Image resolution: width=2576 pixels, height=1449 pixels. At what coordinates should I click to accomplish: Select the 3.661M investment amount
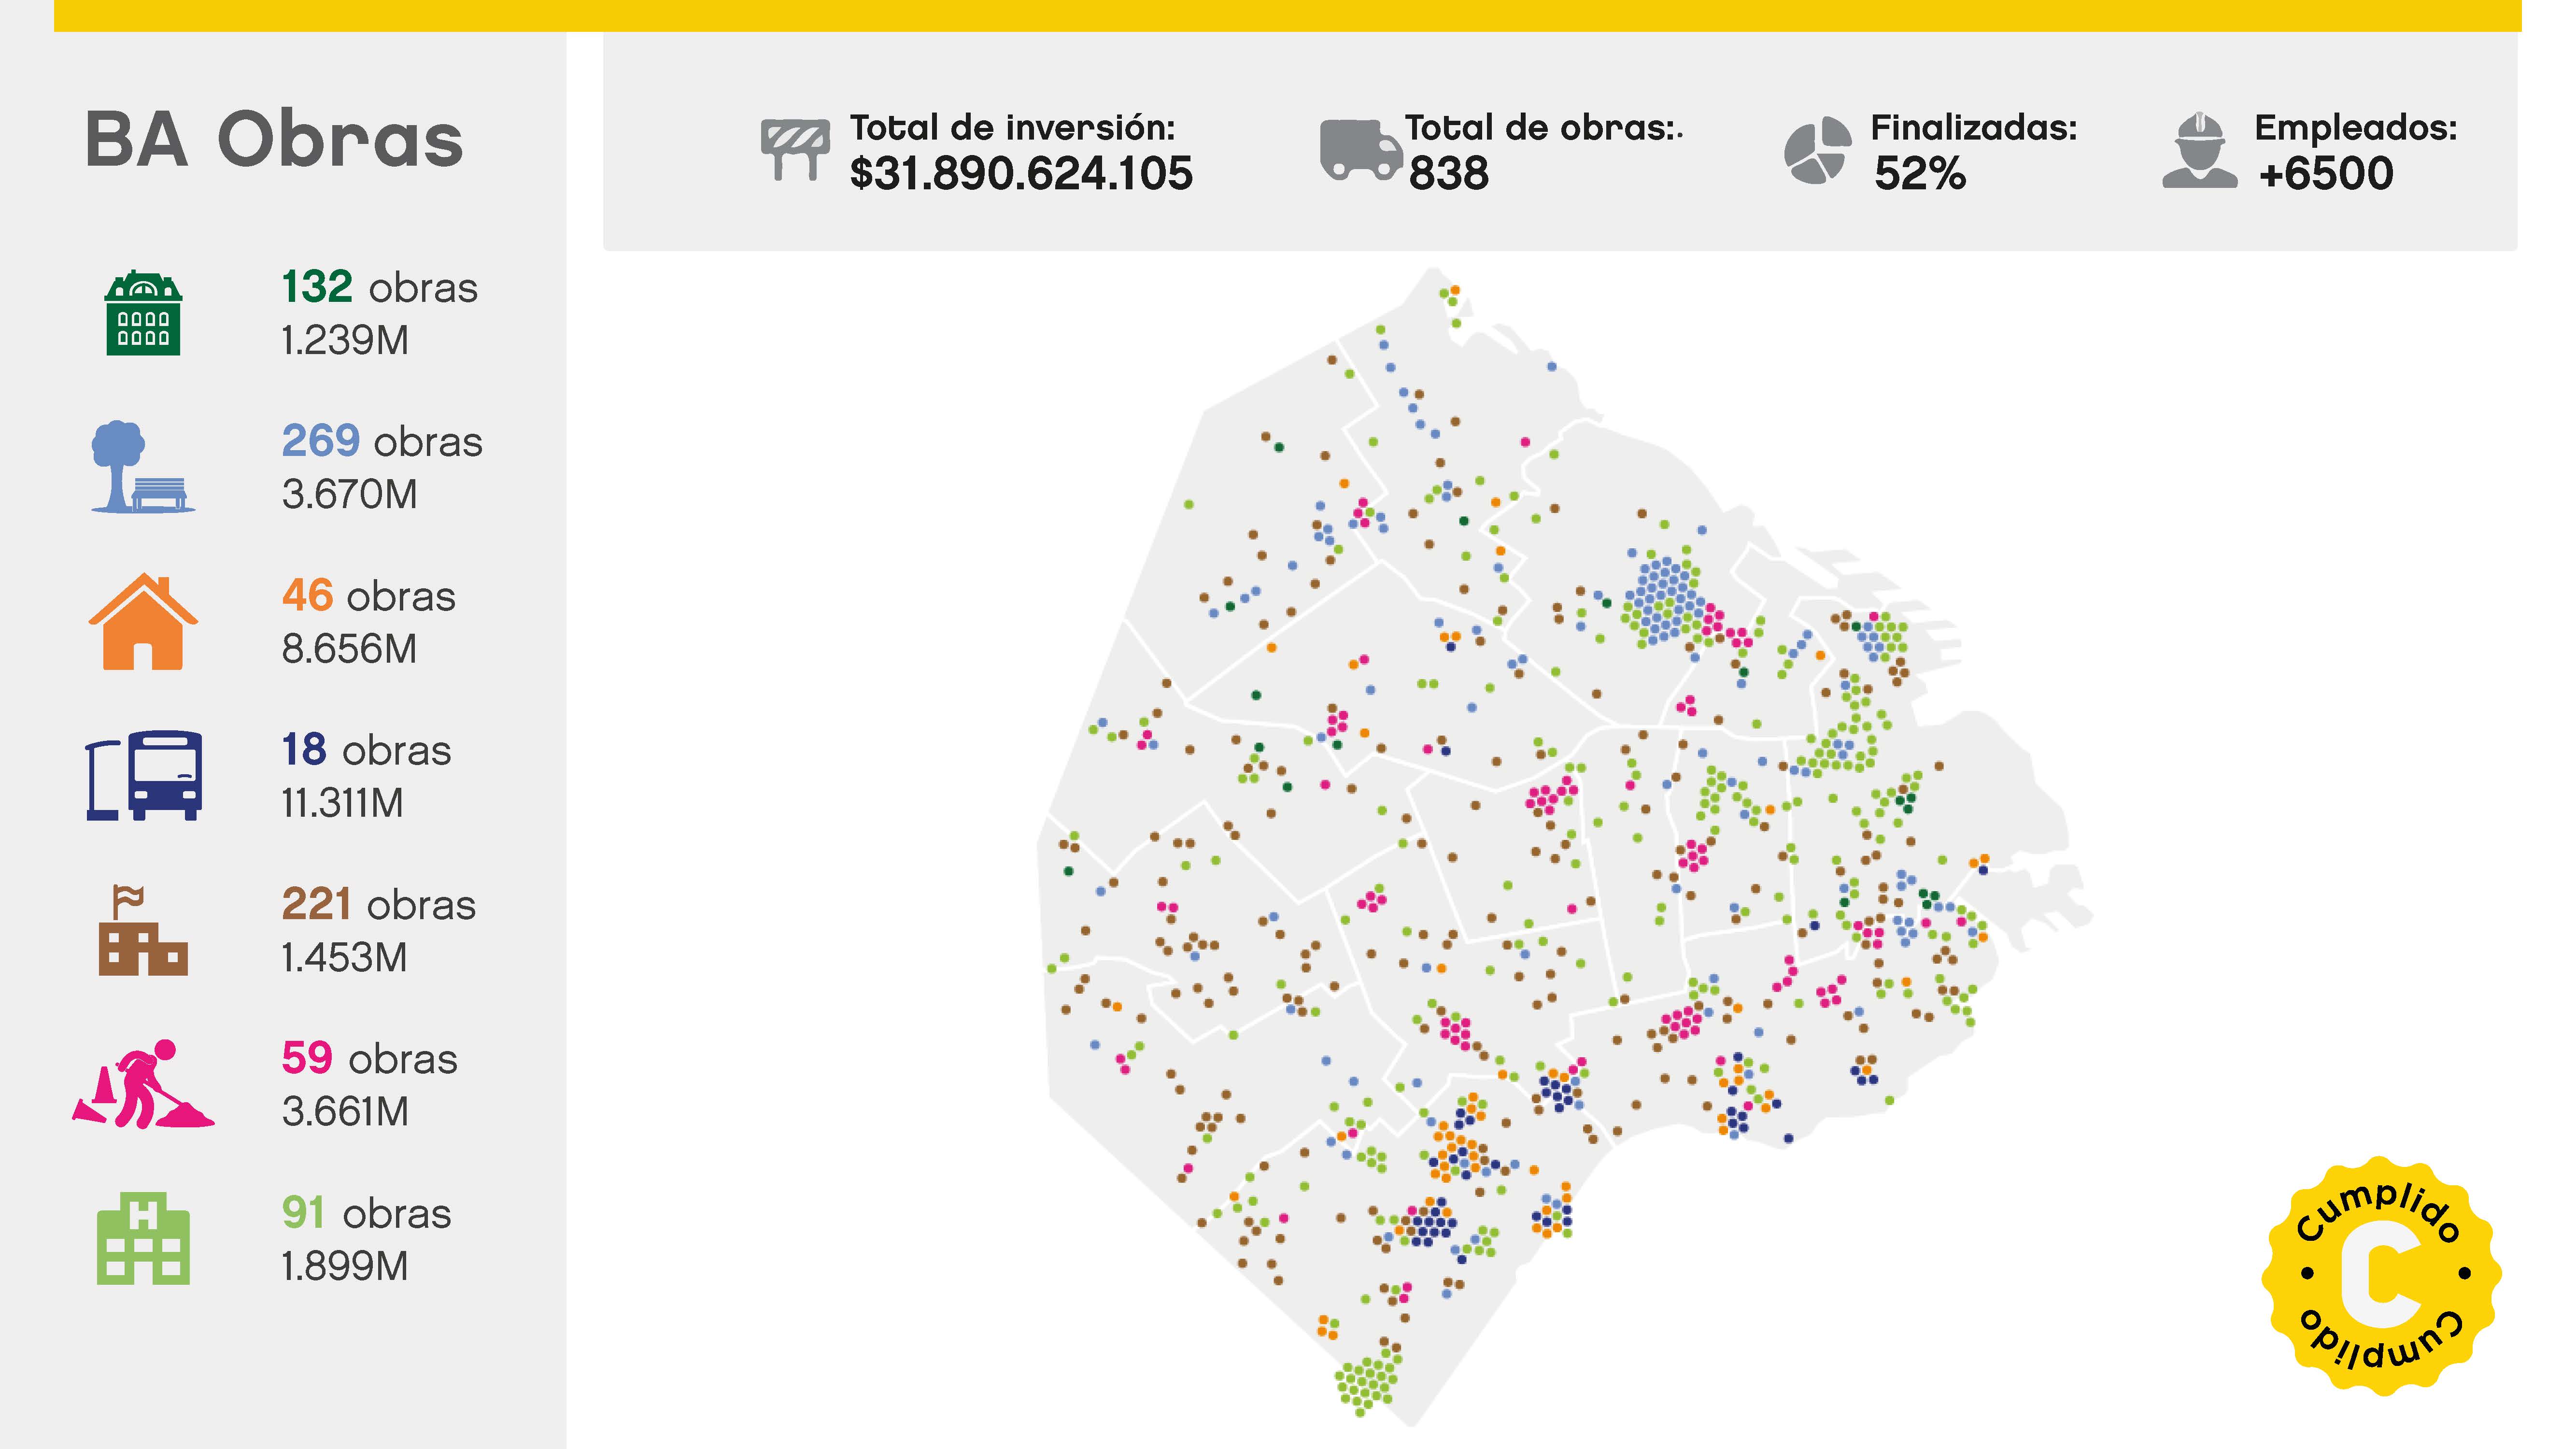tap(345, 1112)
